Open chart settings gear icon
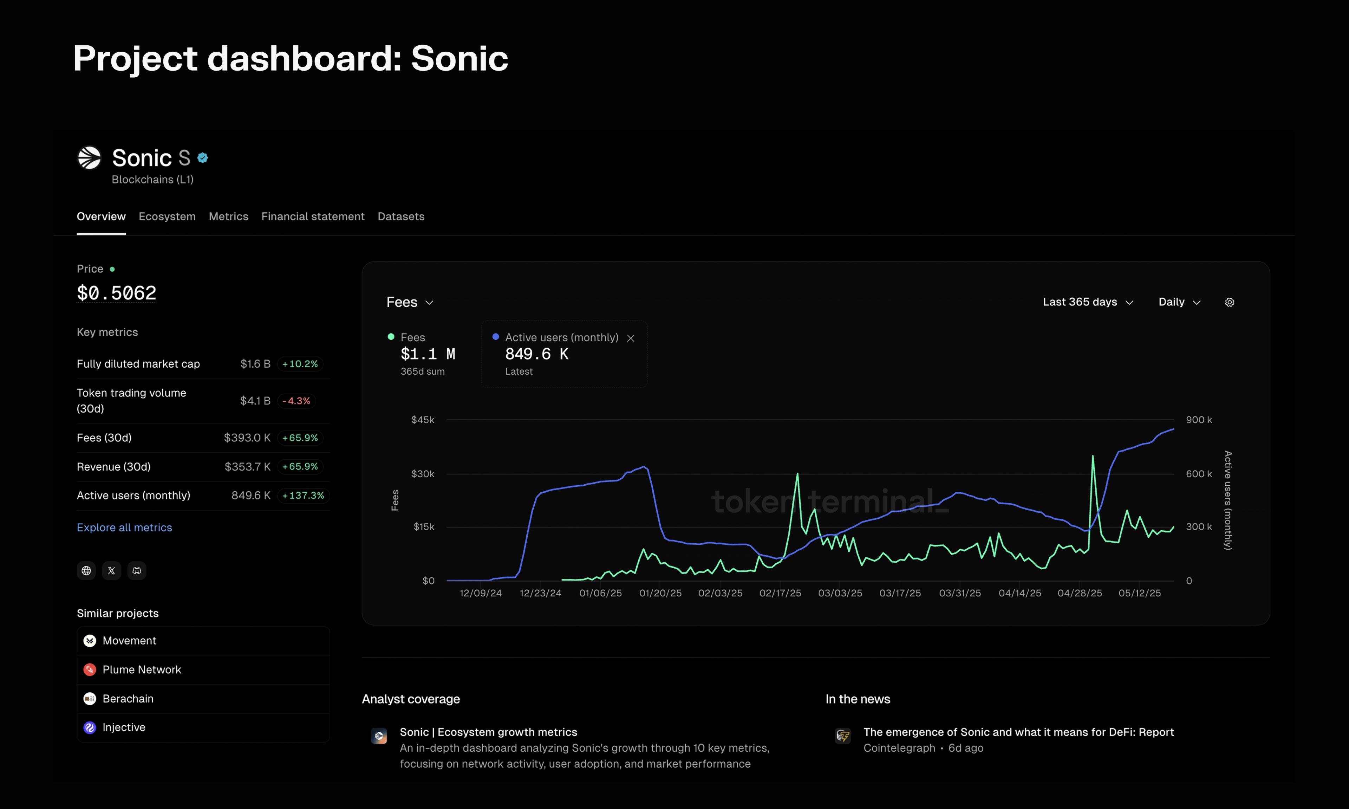 [1230, 302]
